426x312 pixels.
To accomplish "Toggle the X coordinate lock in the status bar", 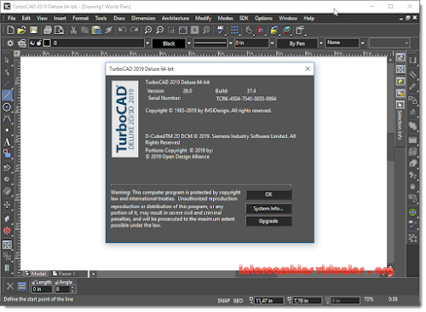I will click(251, 300).
